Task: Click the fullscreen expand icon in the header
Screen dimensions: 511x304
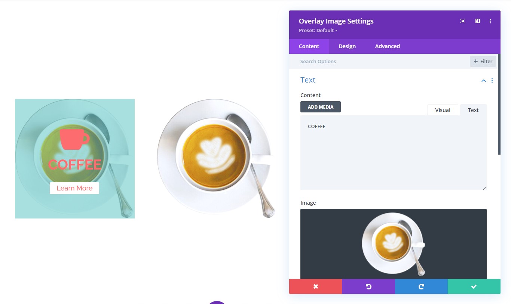Action: (463, 21)
